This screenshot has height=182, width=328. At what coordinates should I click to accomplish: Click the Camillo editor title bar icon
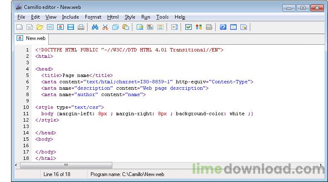pos(19,7)
